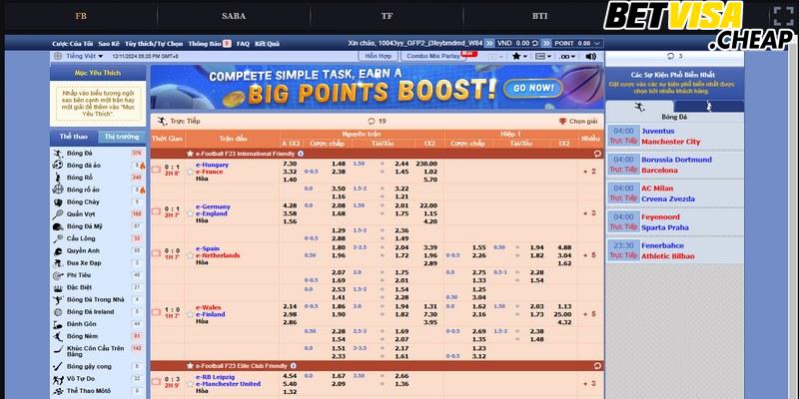This screenshot has width=799, height=399.
Task: Expand the star favorites dropdown in toolbar
Action: coord(519,57)
